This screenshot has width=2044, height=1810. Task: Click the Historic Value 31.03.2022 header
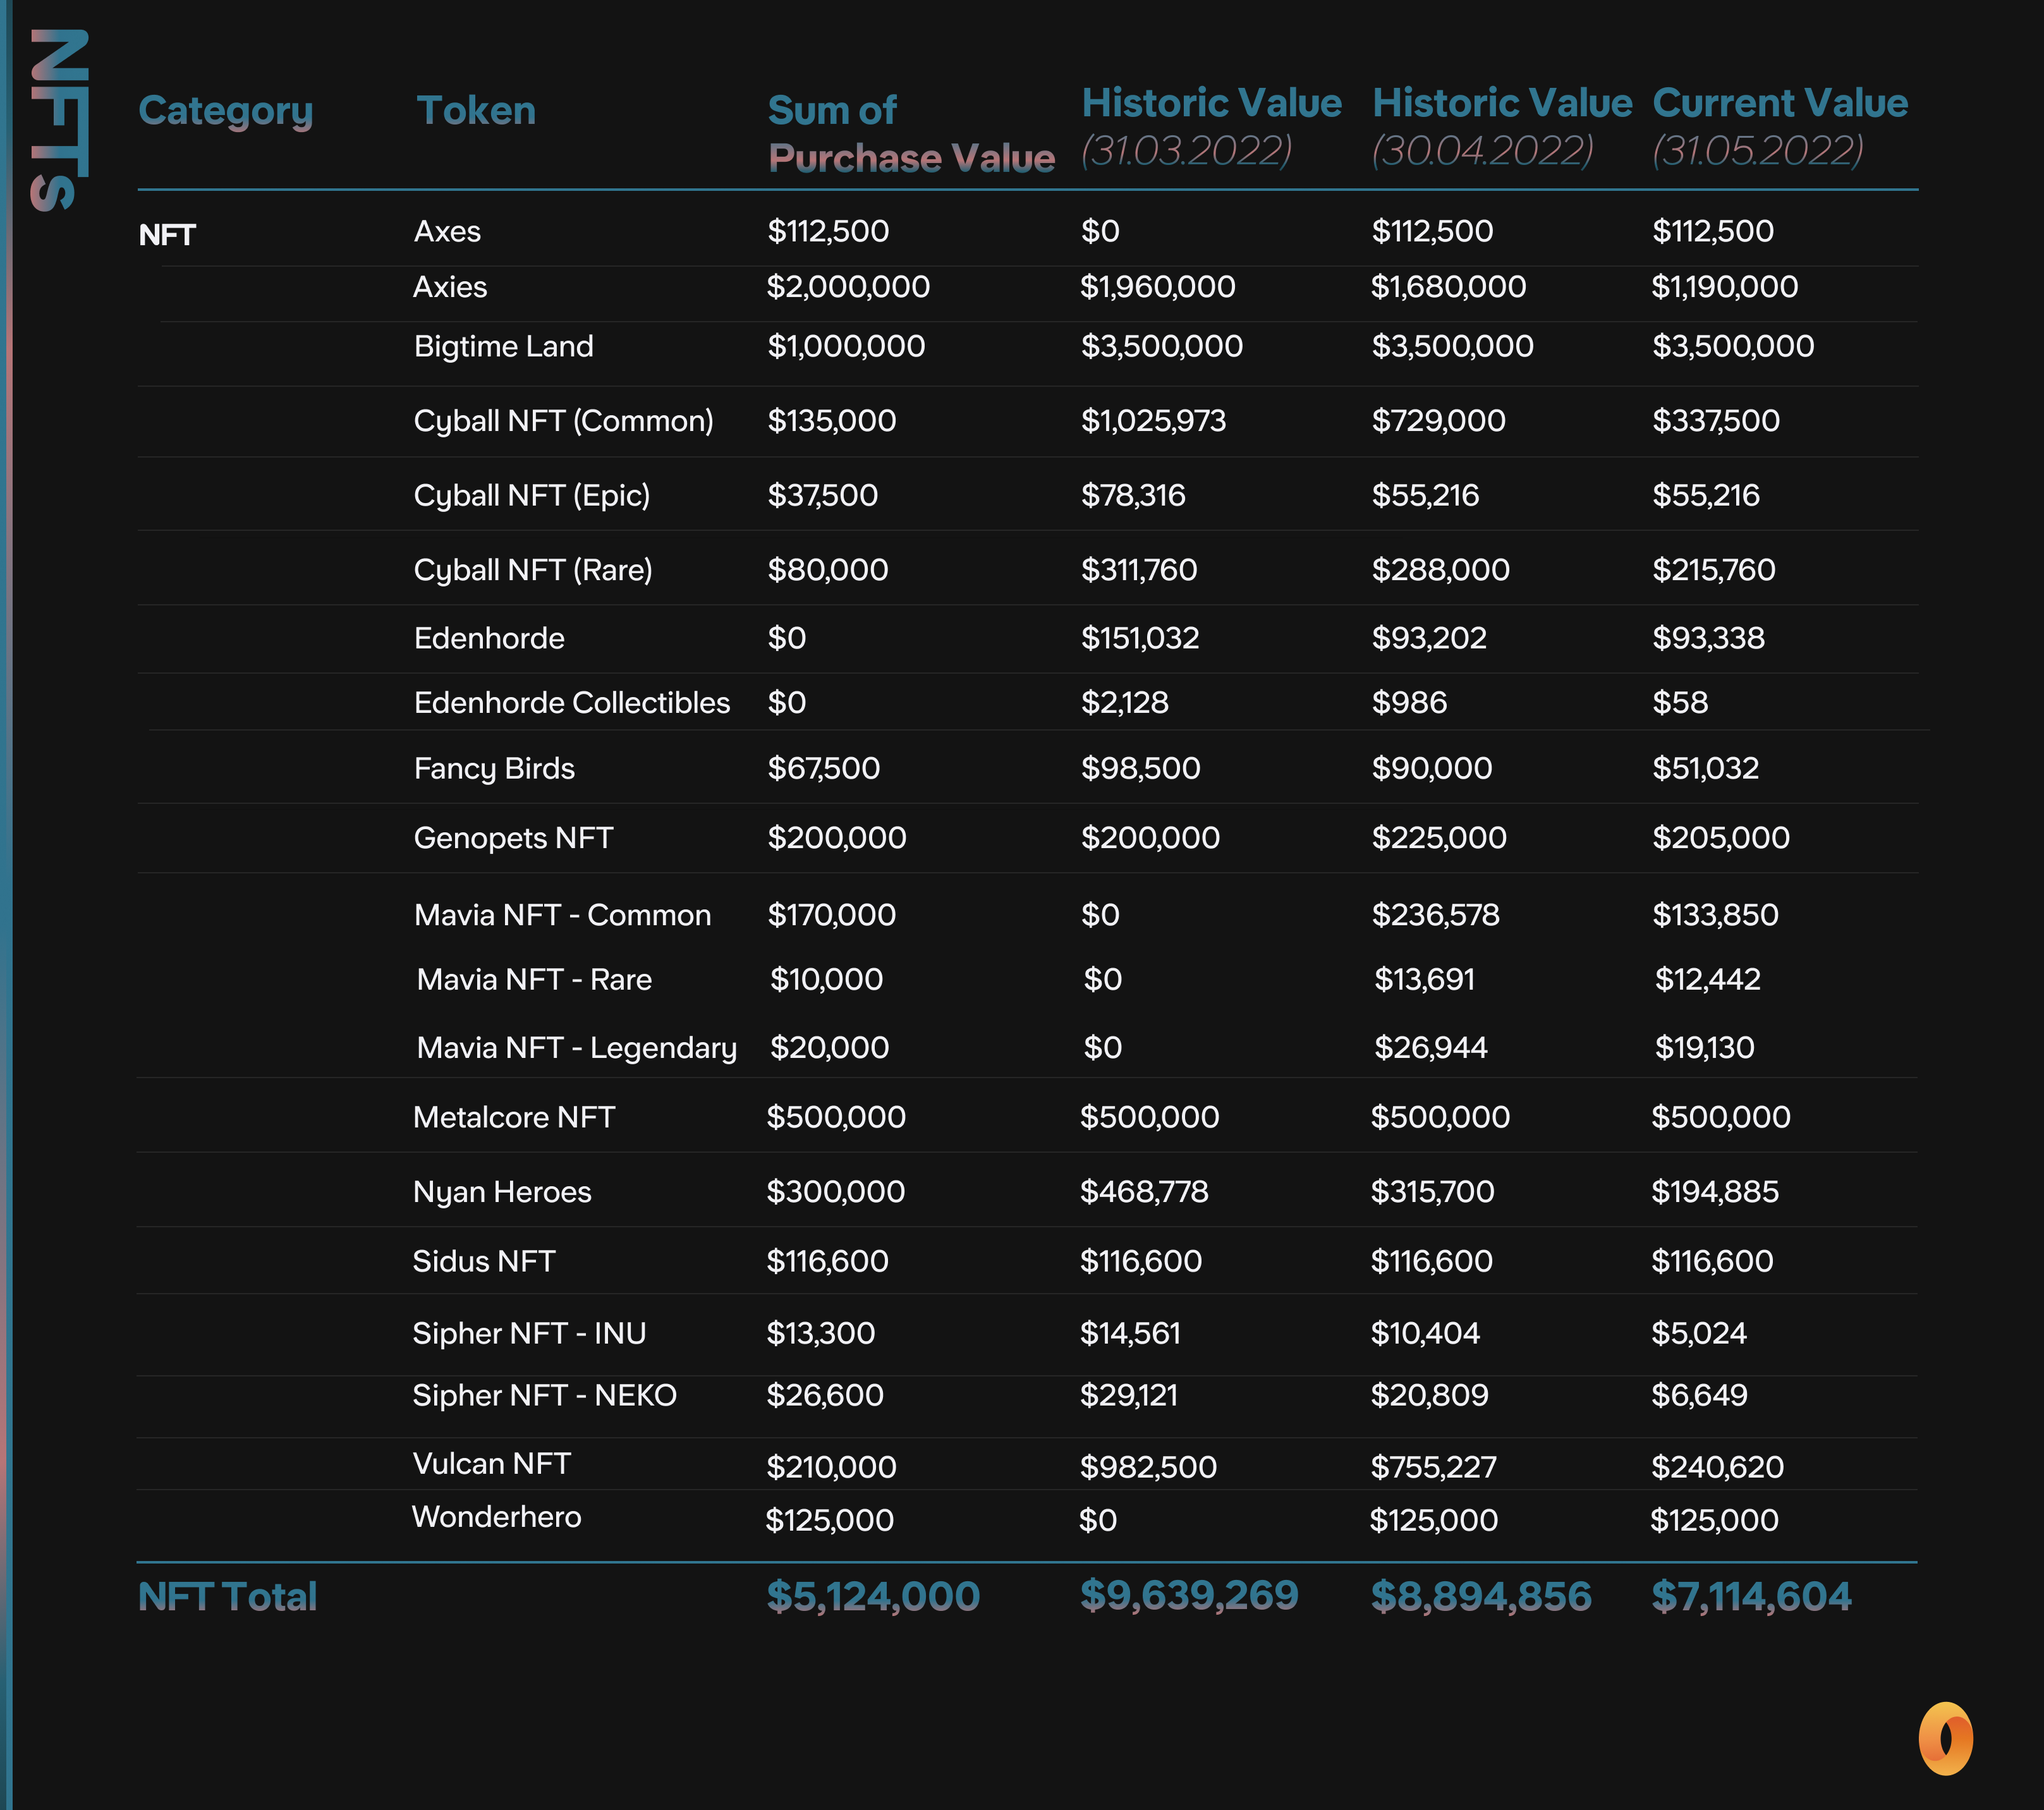click(1211, 127)
